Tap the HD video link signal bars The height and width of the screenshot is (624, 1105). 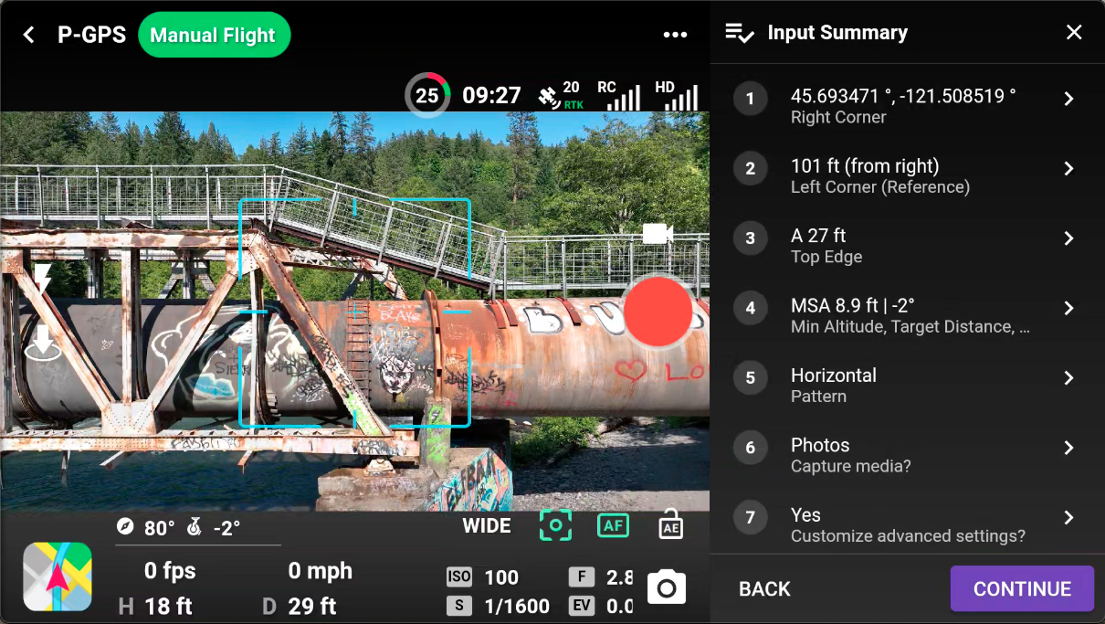tap(677, 95)
